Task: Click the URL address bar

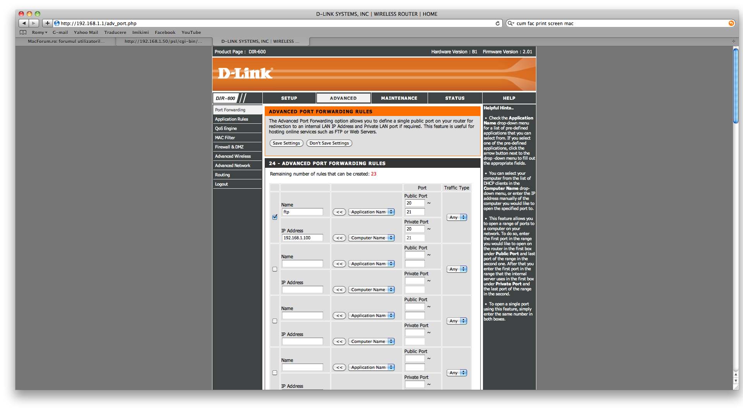Action: (277, 23)
